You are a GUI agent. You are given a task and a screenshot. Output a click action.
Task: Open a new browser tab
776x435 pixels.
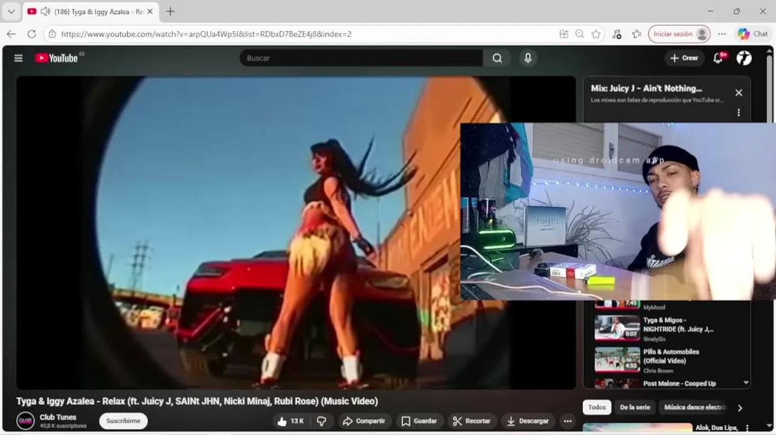tap(170, 11)
